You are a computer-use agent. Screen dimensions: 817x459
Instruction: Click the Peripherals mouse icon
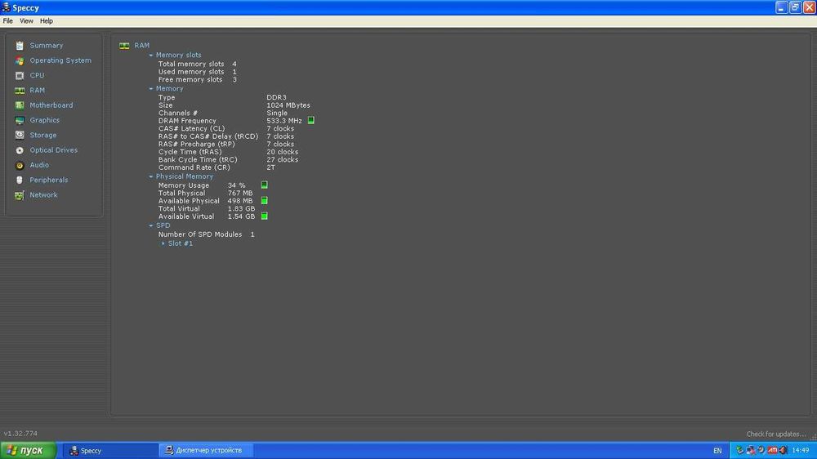tap(20, 180)
